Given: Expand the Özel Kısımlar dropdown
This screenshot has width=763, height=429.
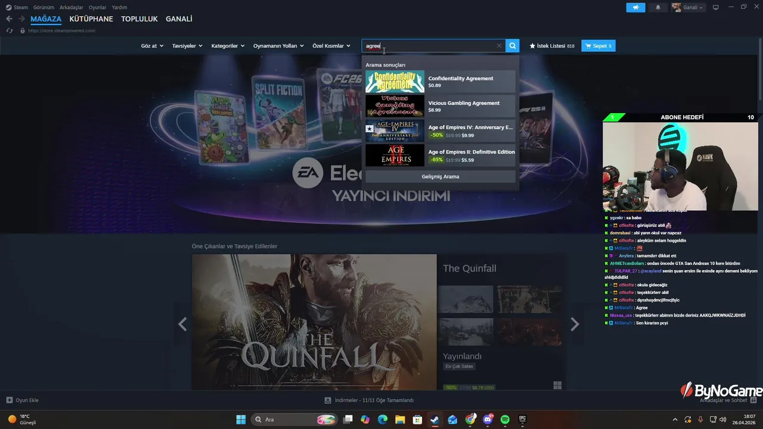Looking at the screenshot, I should pyautogui.click(x=331, y=46).
